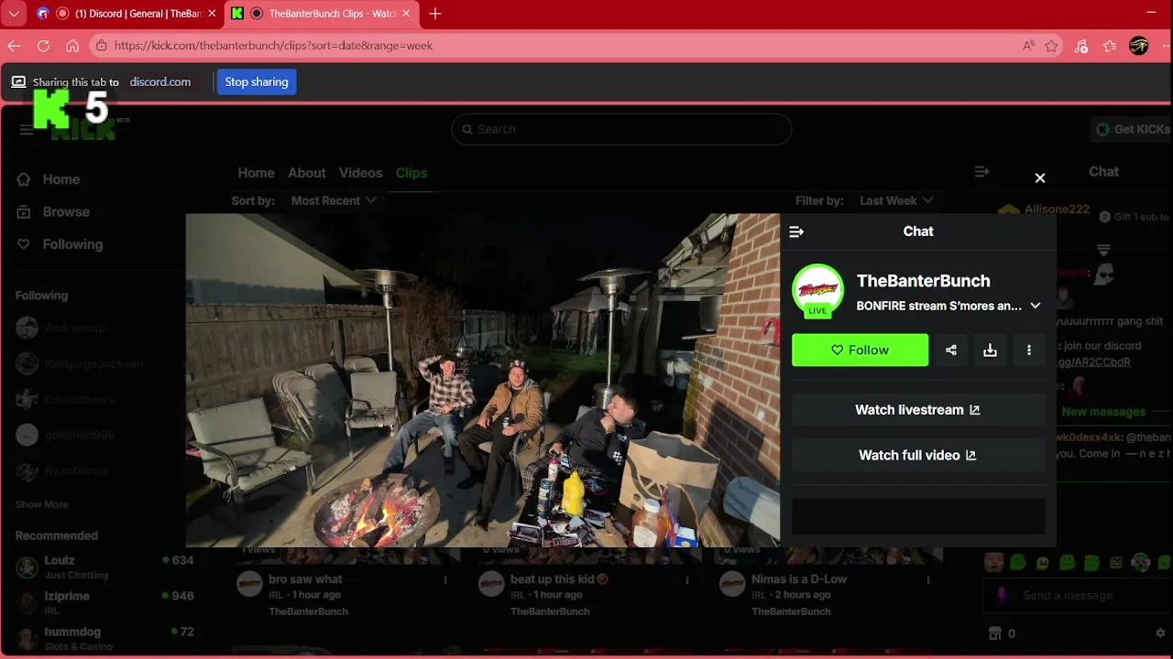The image size is (1173, 659).
Task: Collapse background chat panel icon
Action: (x=981, y=171)
